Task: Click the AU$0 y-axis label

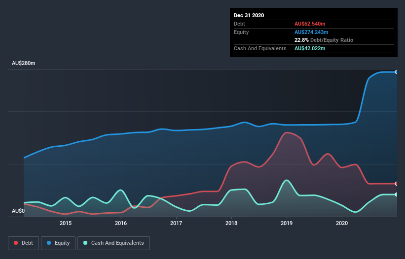Action: pyautogui.click(x=18, y=211)
